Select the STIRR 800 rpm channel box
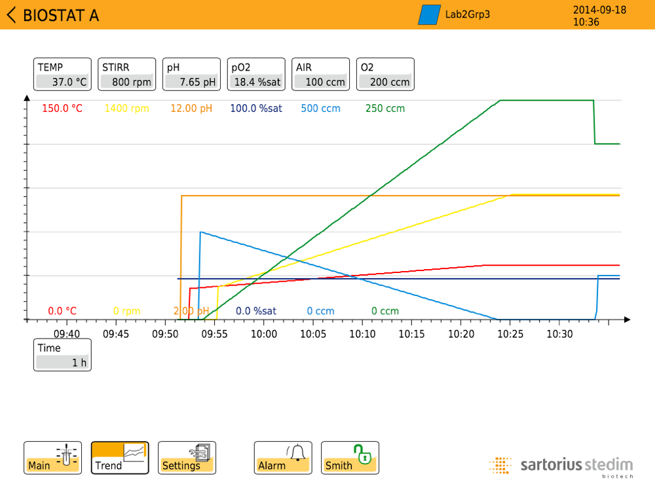 (127, 75)
